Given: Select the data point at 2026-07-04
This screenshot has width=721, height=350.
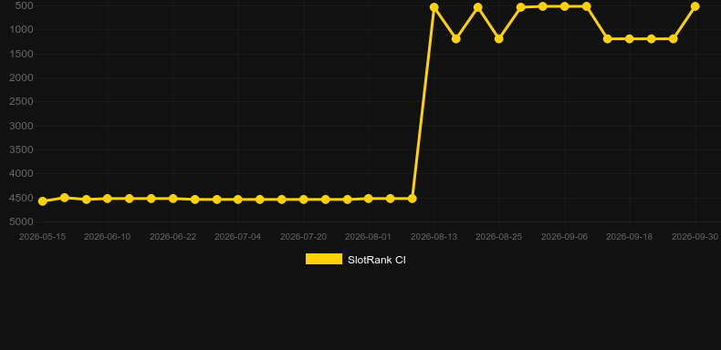Looking at the screenshot, I should point(237,200).
